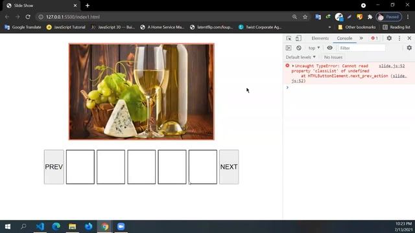Open the zoom magnifier icon in the address bar
This screenshot has height=233, width=415.
point(294,17)
